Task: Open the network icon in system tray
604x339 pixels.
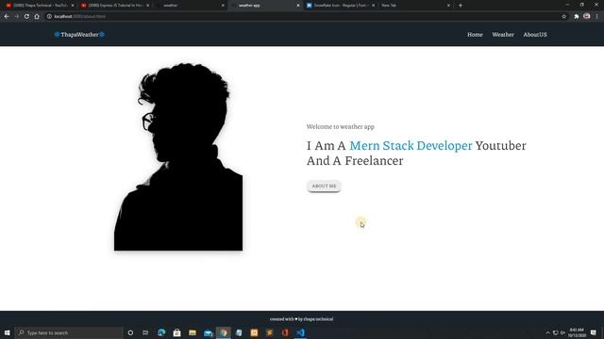Action: tap(556, 332)
